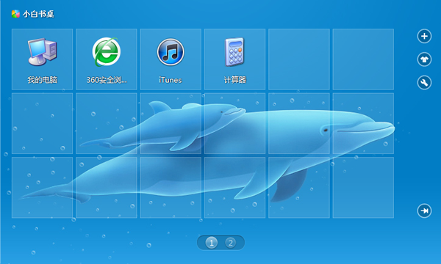Select the empty tile right of 计算器
The height and width of the screenshot is (264, 441).
pyautogui.click(x=299, y=59)
